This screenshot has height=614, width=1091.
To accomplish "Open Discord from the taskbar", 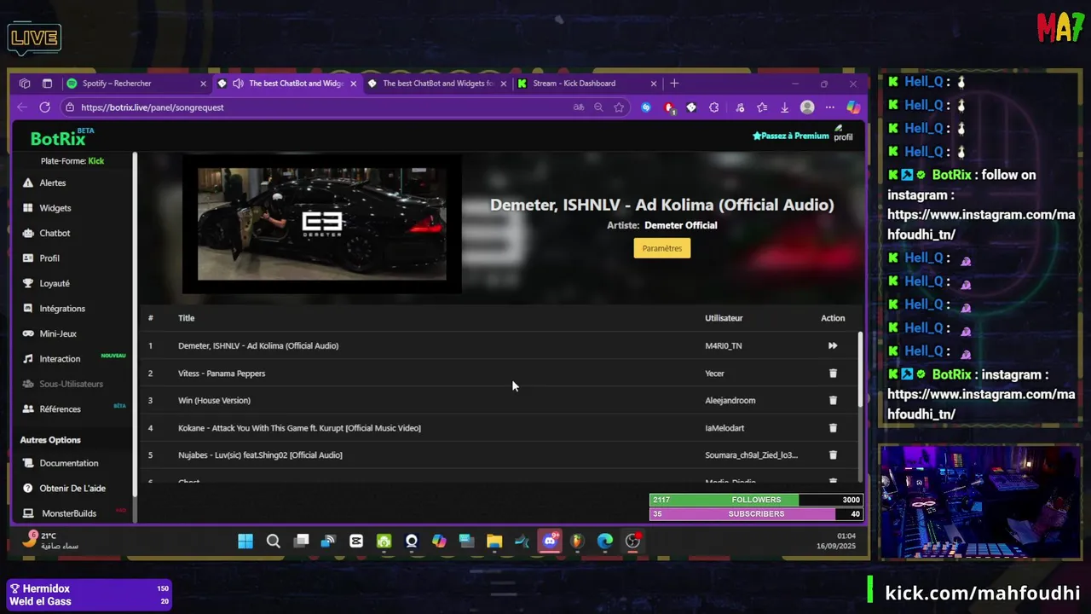I will (x=550, y=541).
